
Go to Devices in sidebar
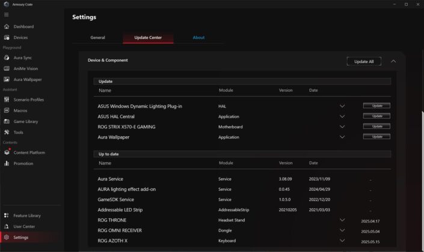pyautogui.click(x=20, y=38)
